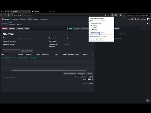Click the 'Nouvelle version de Chrome disponible' button
Screen dimensions: 151x113
pos(138,15)
